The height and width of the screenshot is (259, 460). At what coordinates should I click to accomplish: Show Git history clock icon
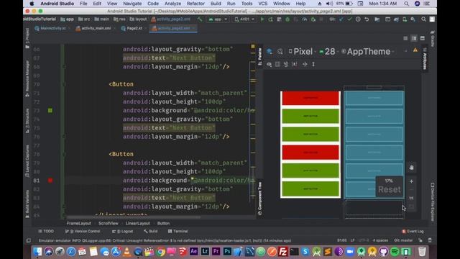tap(358, 19)
